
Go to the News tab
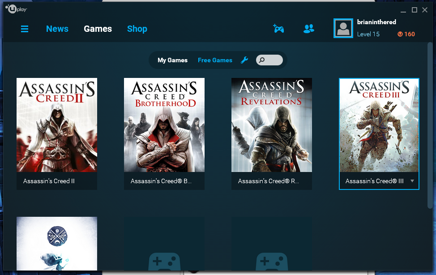coord(57,29)
